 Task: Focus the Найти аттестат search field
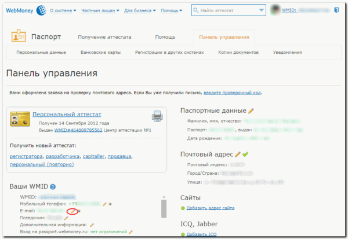pyautogui.click(x=229, y=10)
